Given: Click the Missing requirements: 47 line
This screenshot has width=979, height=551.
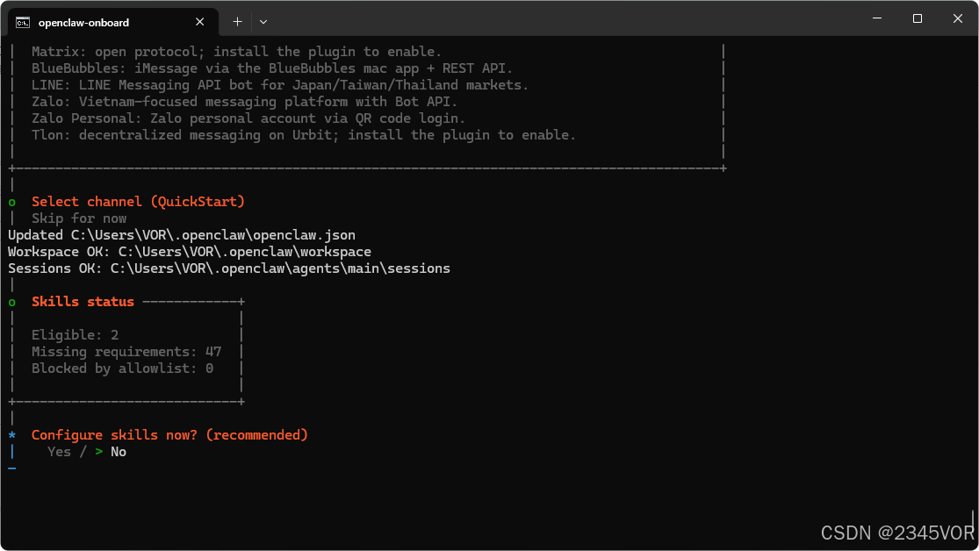Looking at the screenshot, I should click(x=126, y=352).
